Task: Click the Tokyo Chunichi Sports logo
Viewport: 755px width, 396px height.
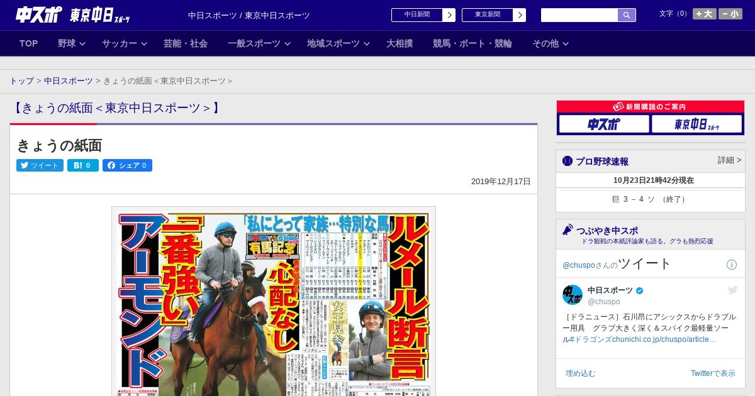Action: (x=100, y=15)
